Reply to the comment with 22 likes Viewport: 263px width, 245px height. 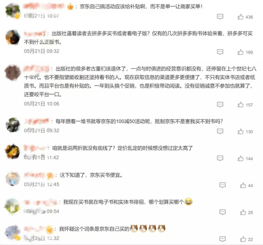[223, 239]
